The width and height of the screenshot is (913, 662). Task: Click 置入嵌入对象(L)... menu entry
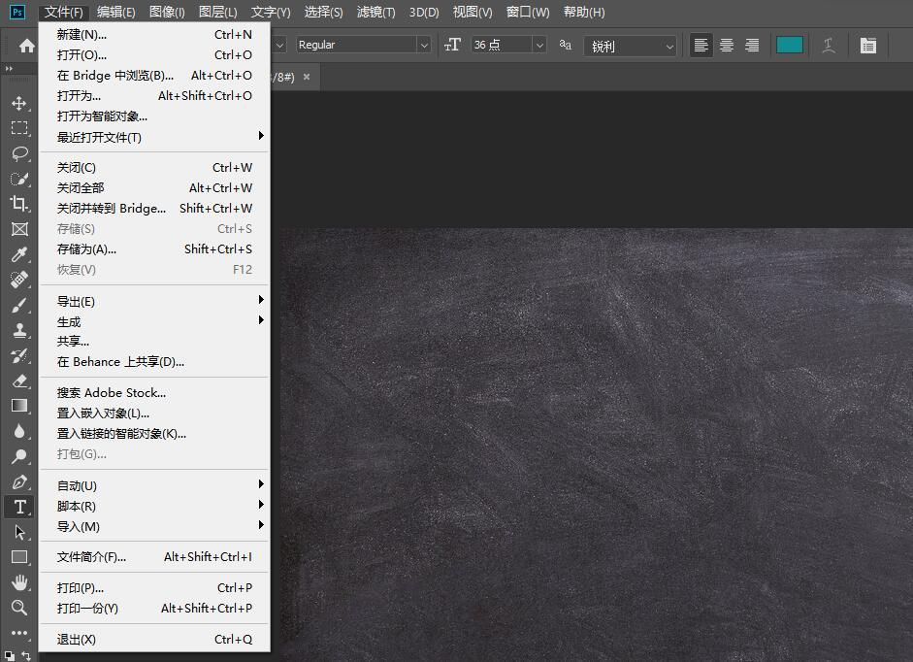(x=103, y=414)
